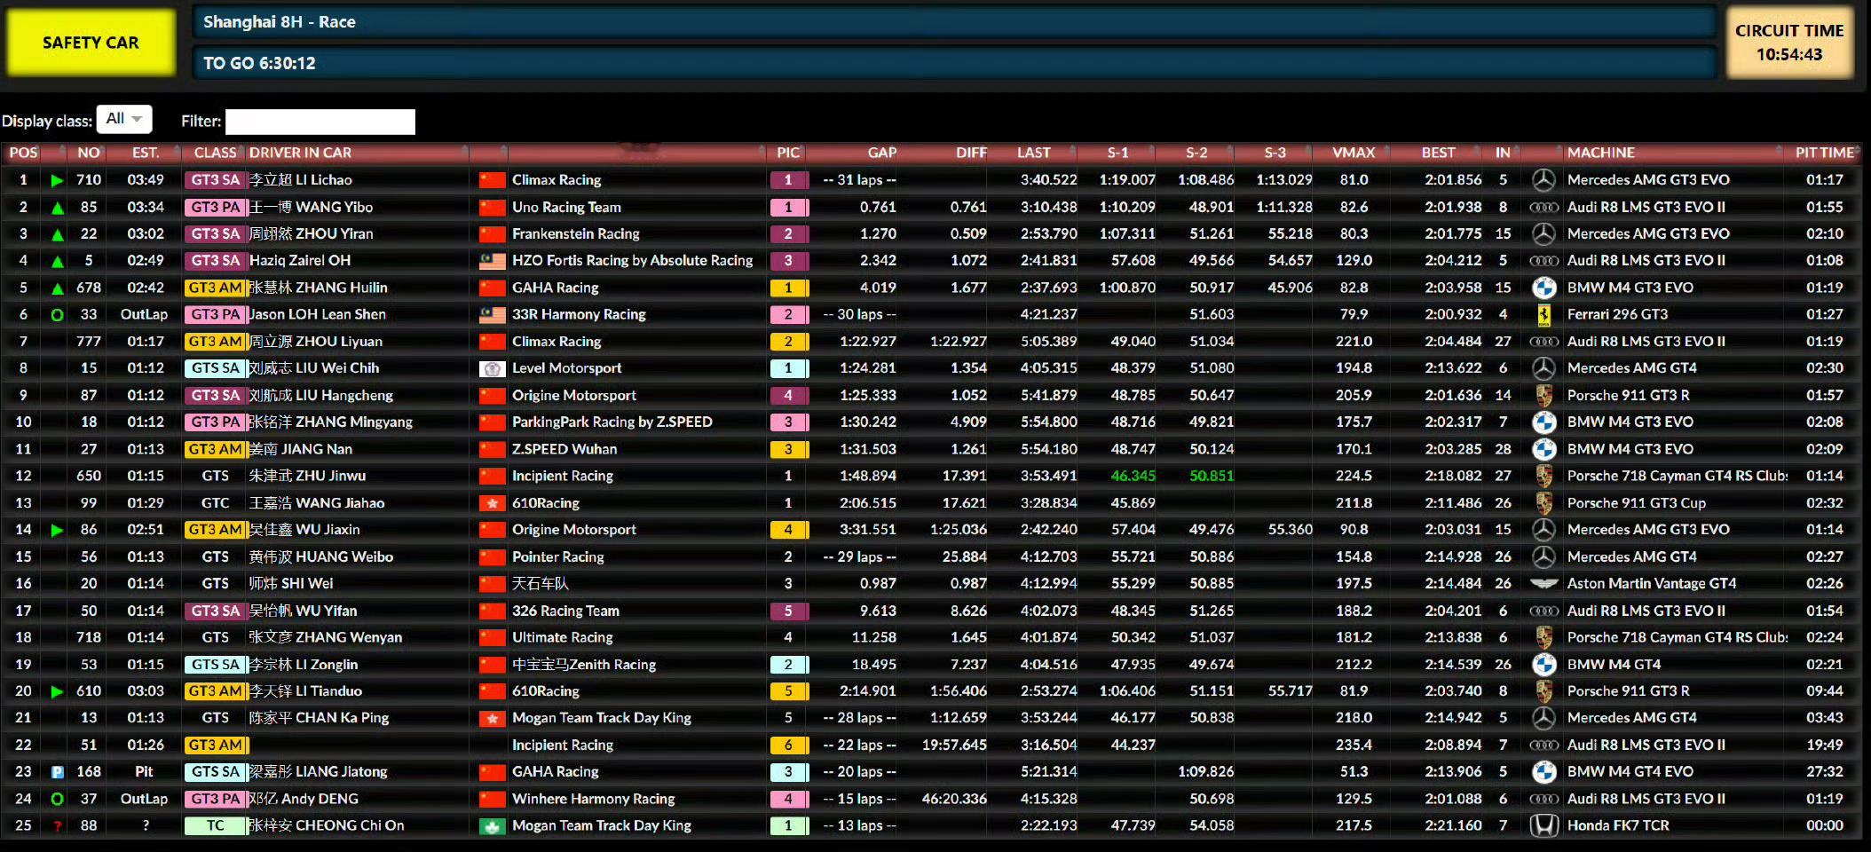1871x852 pixels.
Task: Click the OutLap circle icon for car 33
Action: pos(57,315)
